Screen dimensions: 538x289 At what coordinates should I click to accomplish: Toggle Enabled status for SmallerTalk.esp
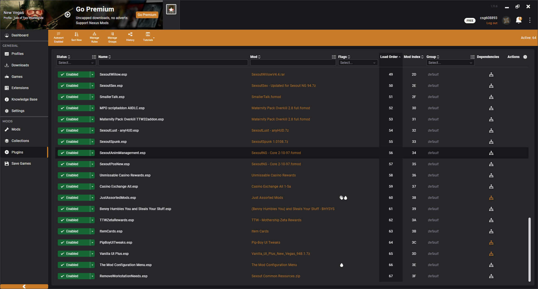pyautogui.click(x=74, y=97)
